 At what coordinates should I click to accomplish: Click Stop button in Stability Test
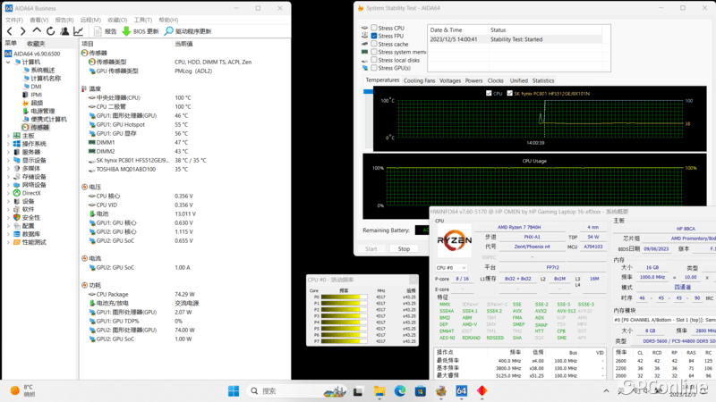pos(404,249)
